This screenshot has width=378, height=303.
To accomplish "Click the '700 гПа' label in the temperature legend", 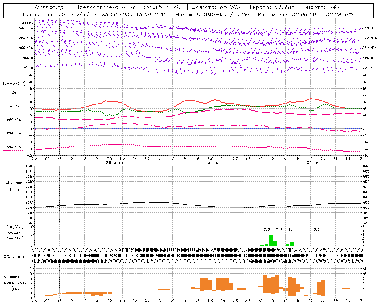I will pos(14,133).
